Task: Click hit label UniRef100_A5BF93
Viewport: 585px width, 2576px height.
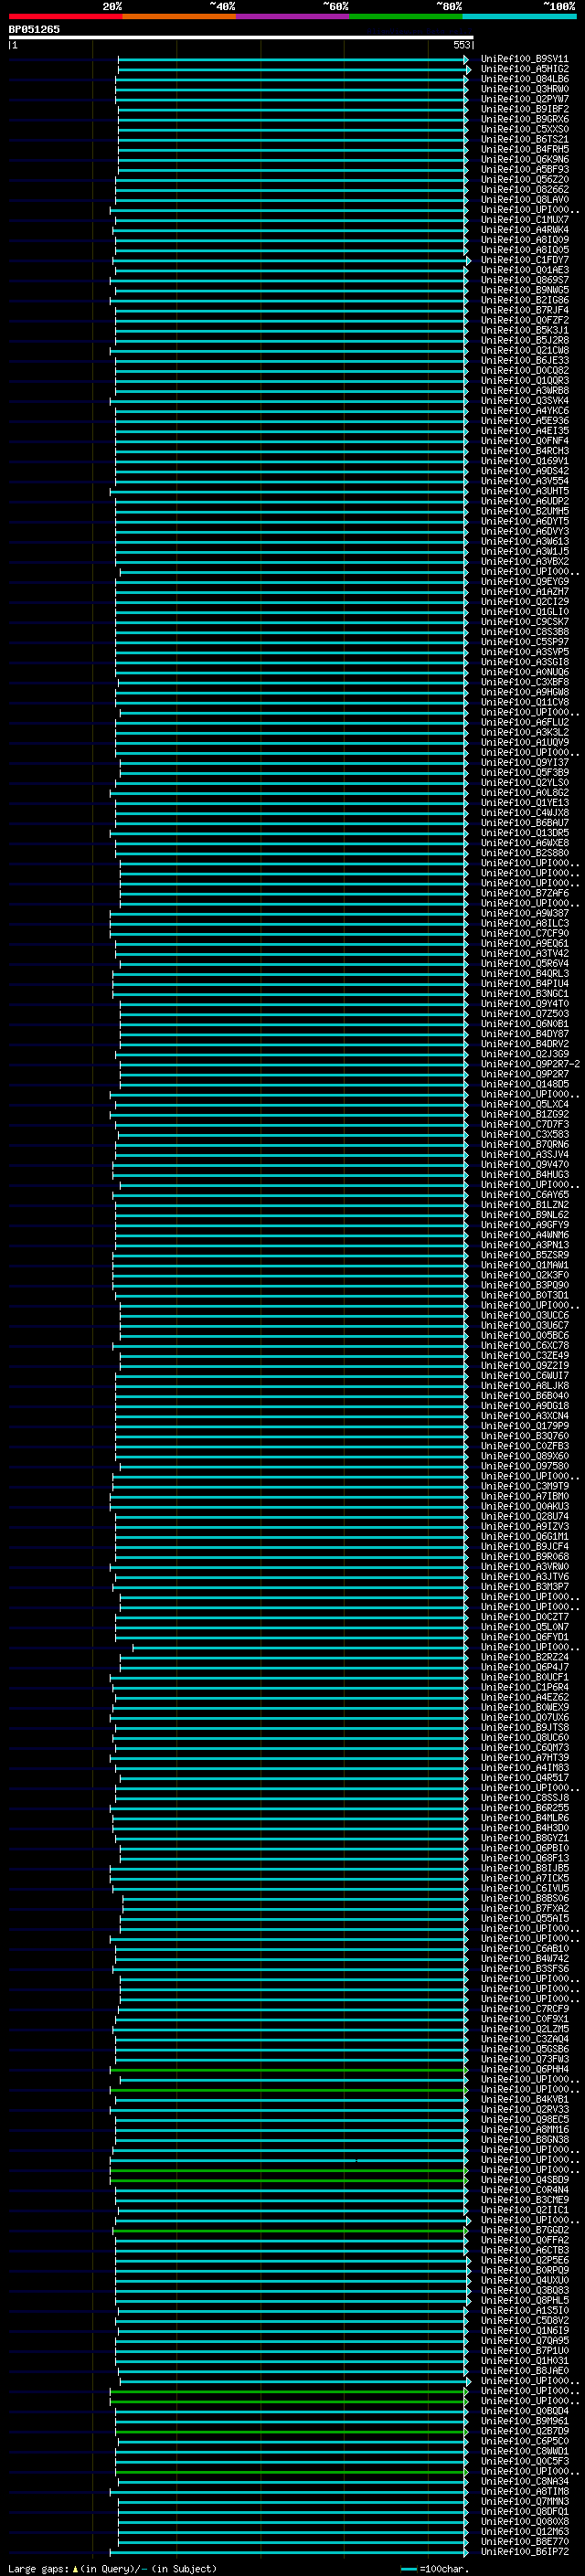Action: pyautogui.click(x=524, y=170)
